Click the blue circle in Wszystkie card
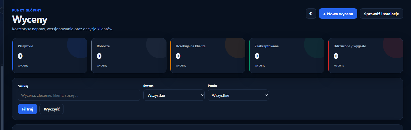 (77, 48)
